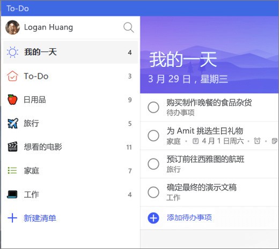Click 添加待办事项 to add a task
279x249 pixels.
189,217
